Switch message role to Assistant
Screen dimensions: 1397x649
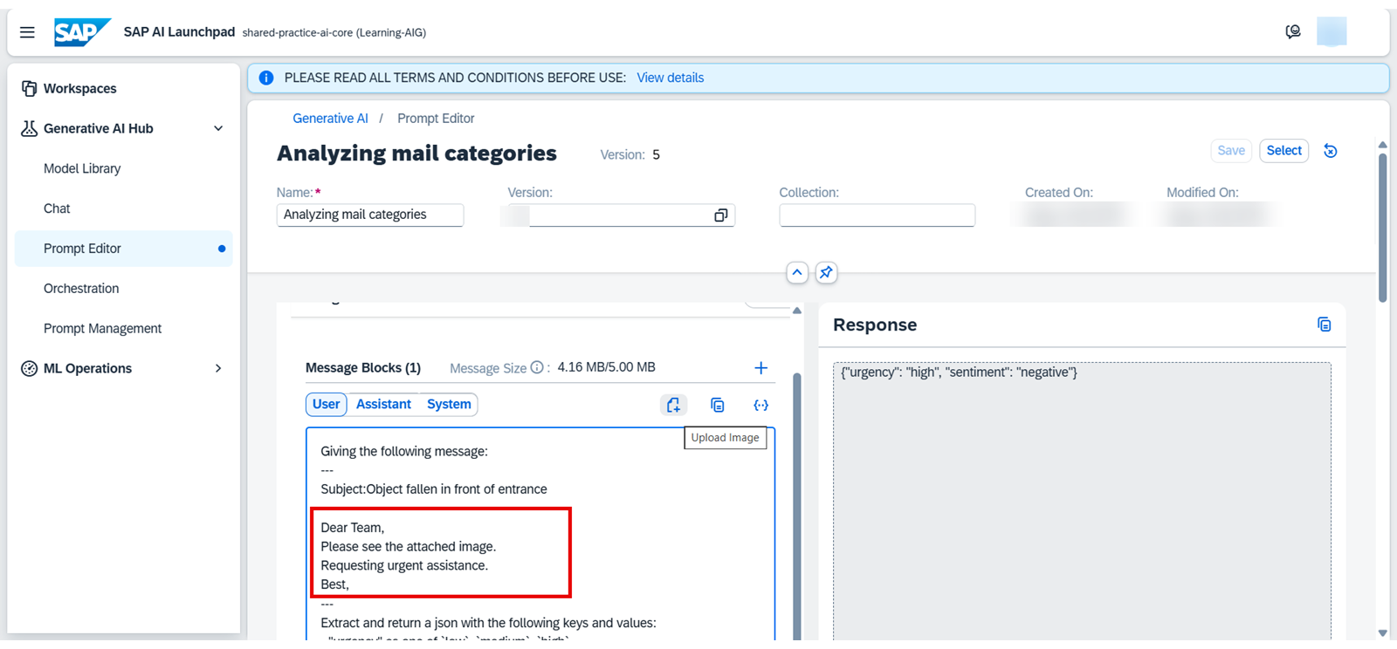(x=383, y=404)
